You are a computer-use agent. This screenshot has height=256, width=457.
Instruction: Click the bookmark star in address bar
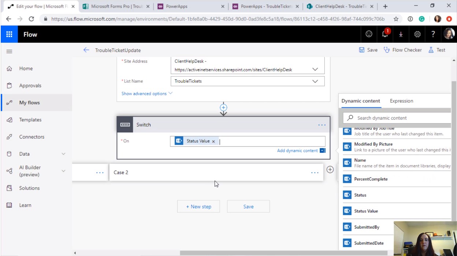396,19
